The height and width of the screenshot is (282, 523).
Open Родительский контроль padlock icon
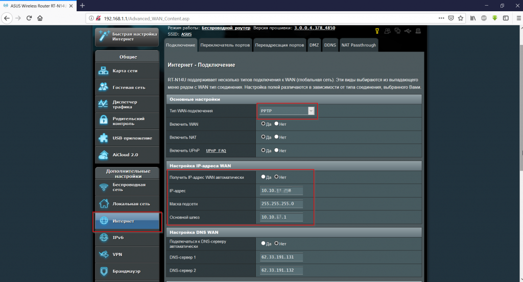[x=103, y=121]
